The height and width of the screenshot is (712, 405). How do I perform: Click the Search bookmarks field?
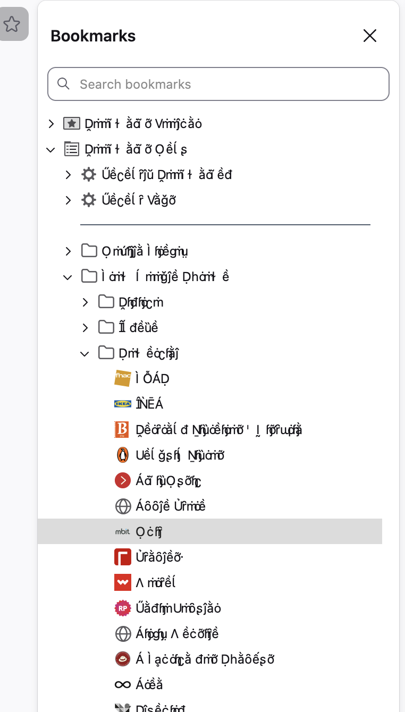point(218,84)
